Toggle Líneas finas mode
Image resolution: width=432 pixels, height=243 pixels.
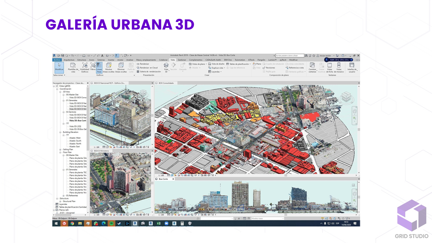coord(99,67)
